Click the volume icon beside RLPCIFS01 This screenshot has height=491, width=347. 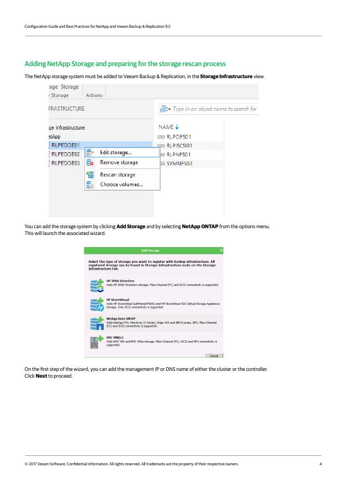click(x=161, y=137)
